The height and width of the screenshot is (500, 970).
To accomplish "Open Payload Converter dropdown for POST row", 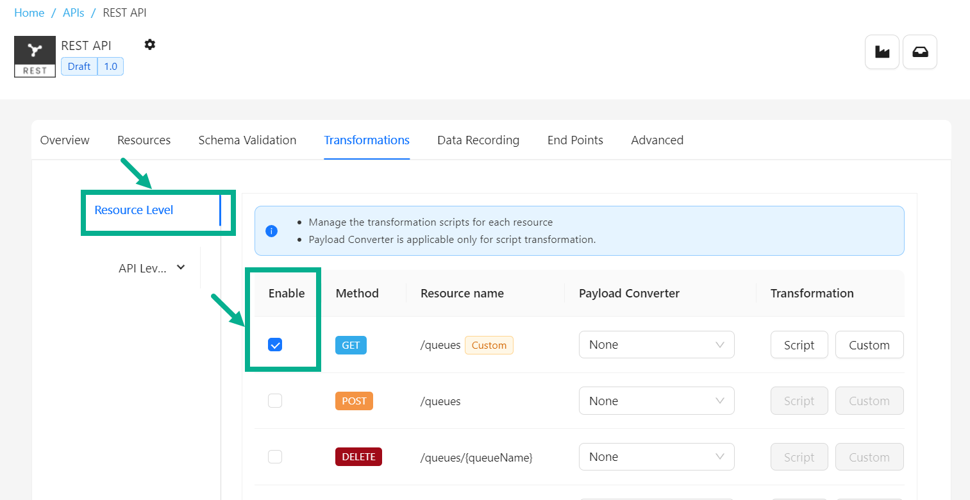I will pyautogui.click(x=656, y=401).
